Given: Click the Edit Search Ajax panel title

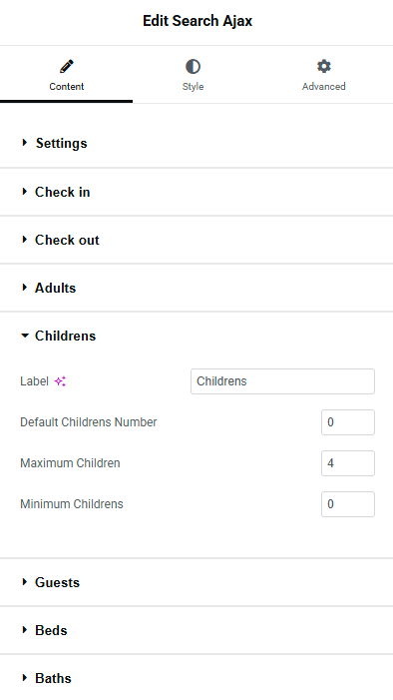Looking at the screenshot, I should [197, 21].
